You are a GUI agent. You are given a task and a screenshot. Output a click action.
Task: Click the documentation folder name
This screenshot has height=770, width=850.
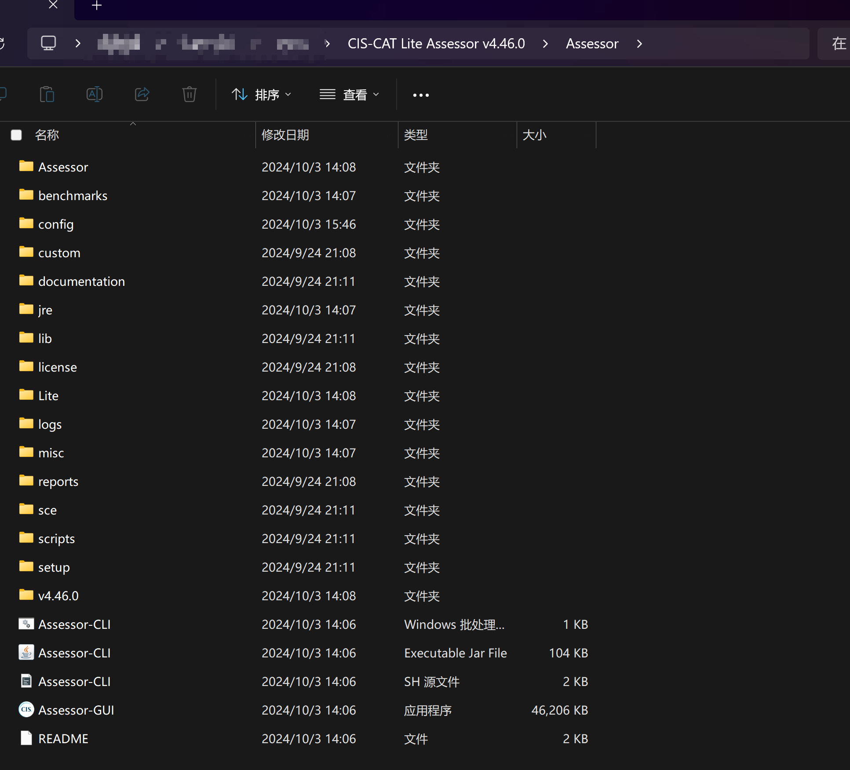[x=81, y=281]
